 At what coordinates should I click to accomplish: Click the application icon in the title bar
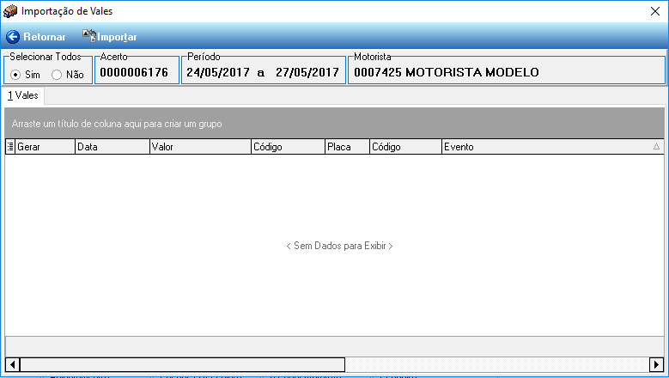(x=9, y=11)
